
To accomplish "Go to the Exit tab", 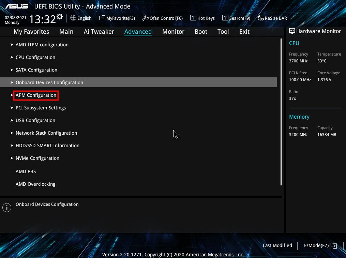I will point(244,32).
